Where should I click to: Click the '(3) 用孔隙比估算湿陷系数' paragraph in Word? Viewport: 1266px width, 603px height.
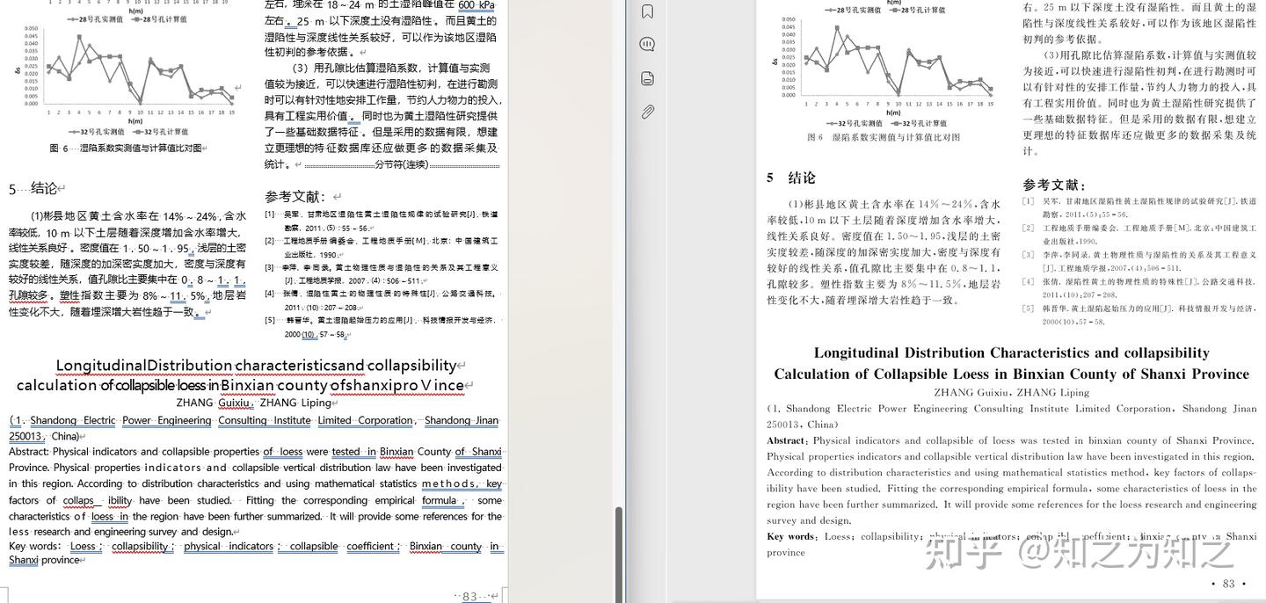tap(382, 116)
